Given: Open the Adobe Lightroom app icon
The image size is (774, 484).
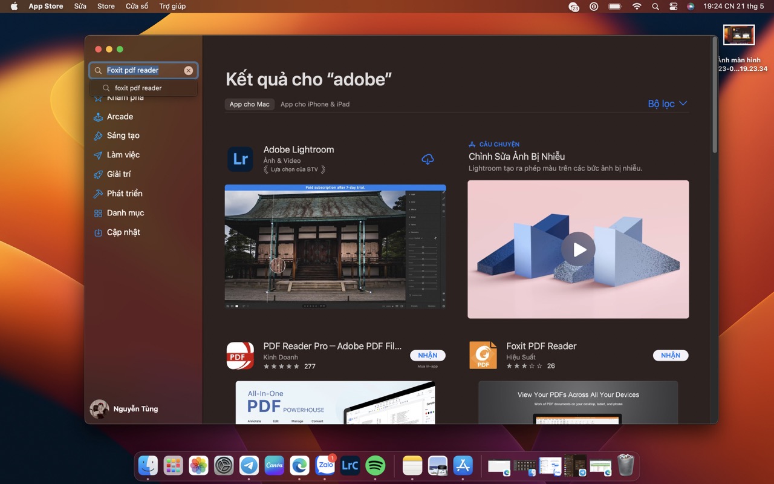Looking at the screenshot, I should tap(240, 160).
